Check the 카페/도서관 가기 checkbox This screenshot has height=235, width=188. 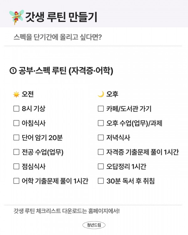101,109
